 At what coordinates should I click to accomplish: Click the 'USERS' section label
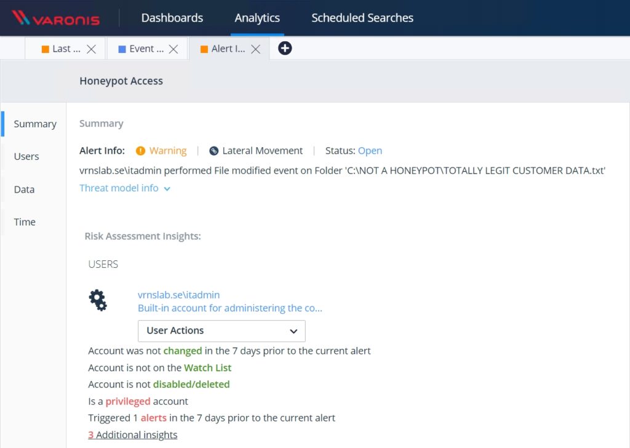103,264
